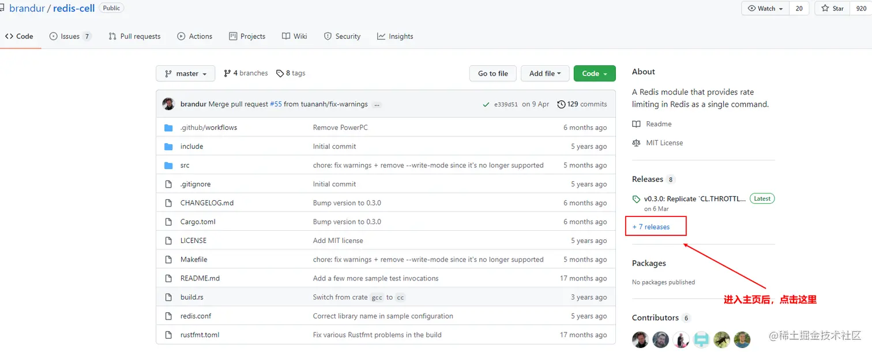Open 'Add MIT license' commit message
Screen dimensions: 872x352
pyautogui.click(x=338, y=241)
